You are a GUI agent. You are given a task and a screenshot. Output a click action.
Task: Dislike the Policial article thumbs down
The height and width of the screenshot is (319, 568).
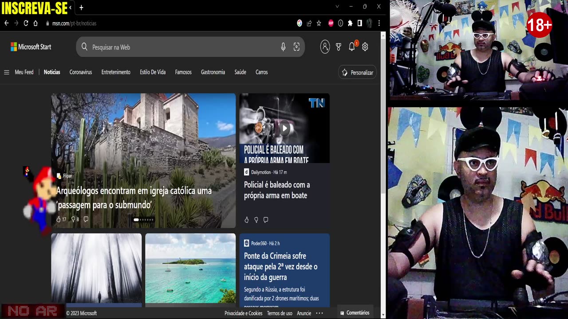click(256, 220)
